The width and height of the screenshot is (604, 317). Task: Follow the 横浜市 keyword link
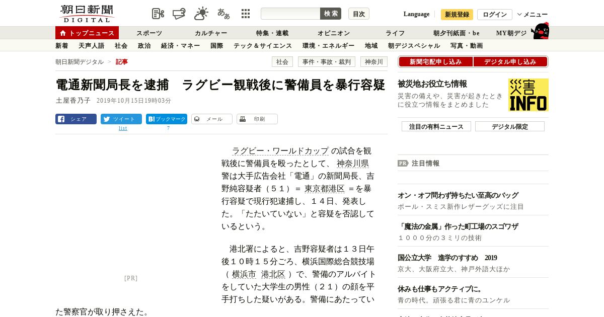coord(244,274)
